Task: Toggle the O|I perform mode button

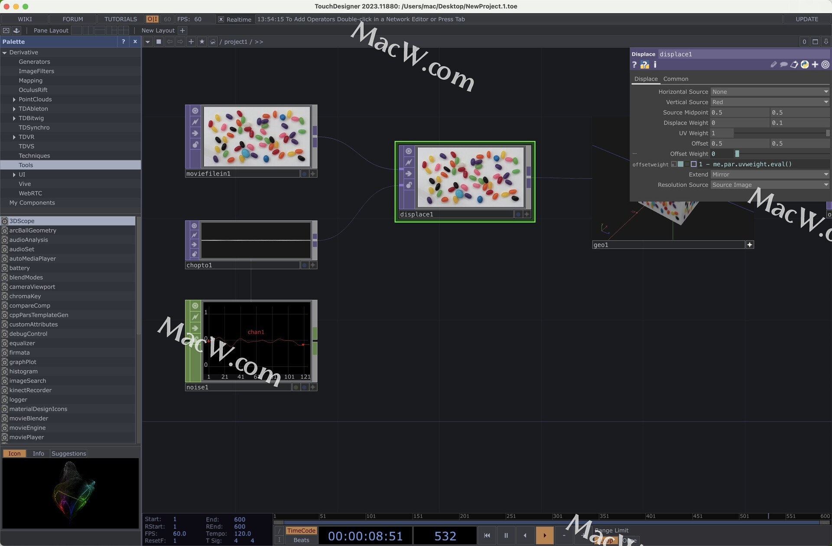Action: 153,19
